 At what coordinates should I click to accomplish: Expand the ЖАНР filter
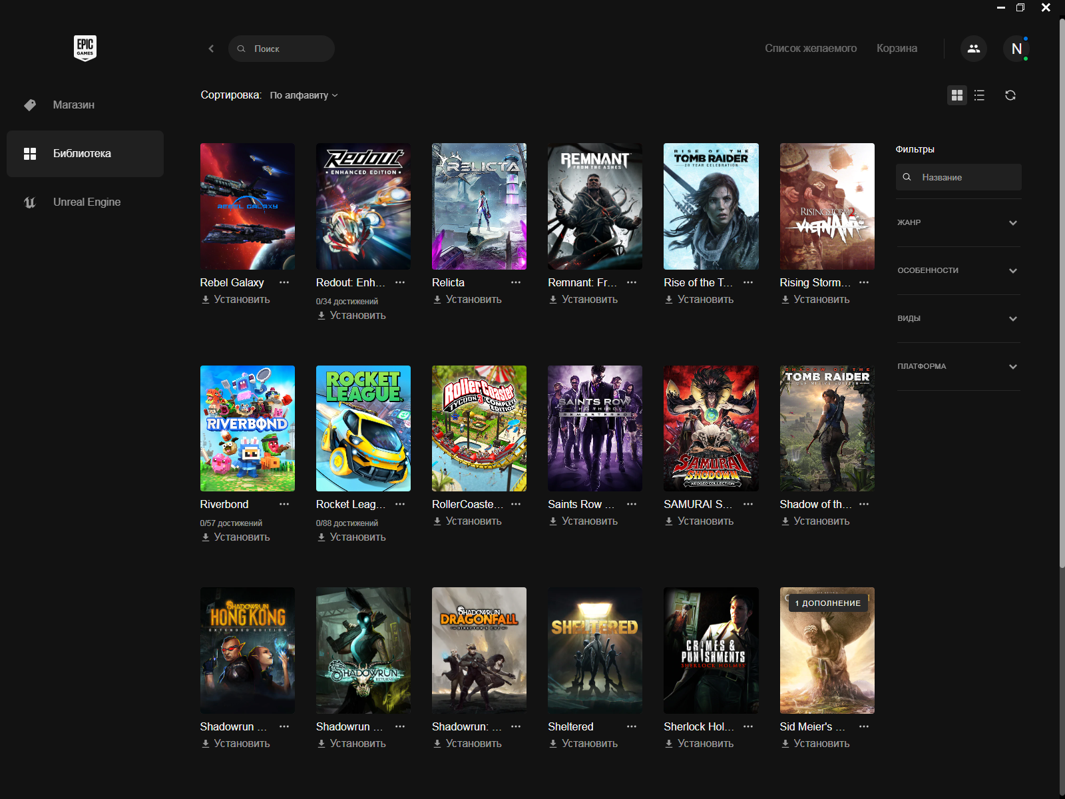tap(958, 222)
